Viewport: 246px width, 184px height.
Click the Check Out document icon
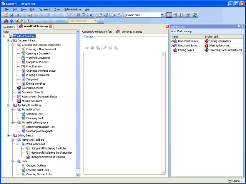tap(113, 15)
